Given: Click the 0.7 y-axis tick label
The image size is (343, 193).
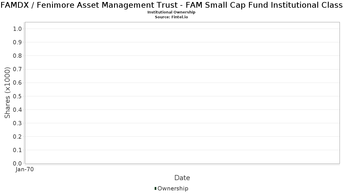Looking at the screenshot, I should [17, 69].
